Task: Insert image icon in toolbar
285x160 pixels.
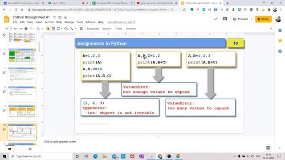Action: (58, 28)
